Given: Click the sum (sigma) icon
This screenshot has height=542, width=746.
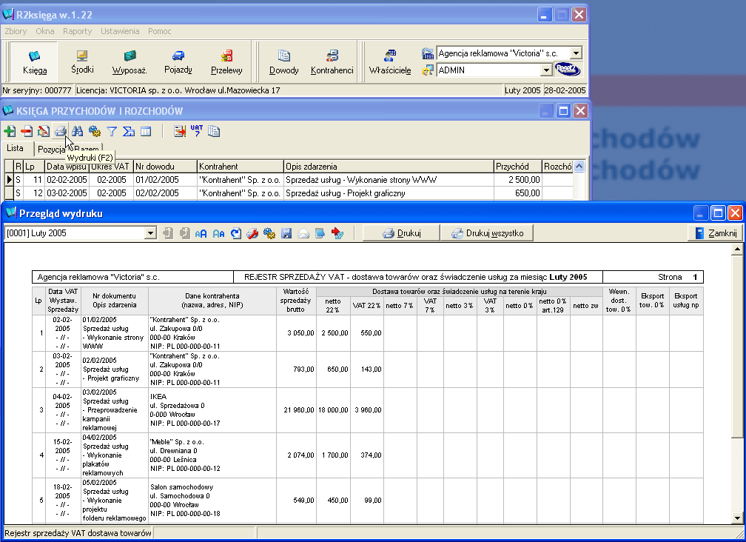Looking at the screenshot, I should coord(129,131).
